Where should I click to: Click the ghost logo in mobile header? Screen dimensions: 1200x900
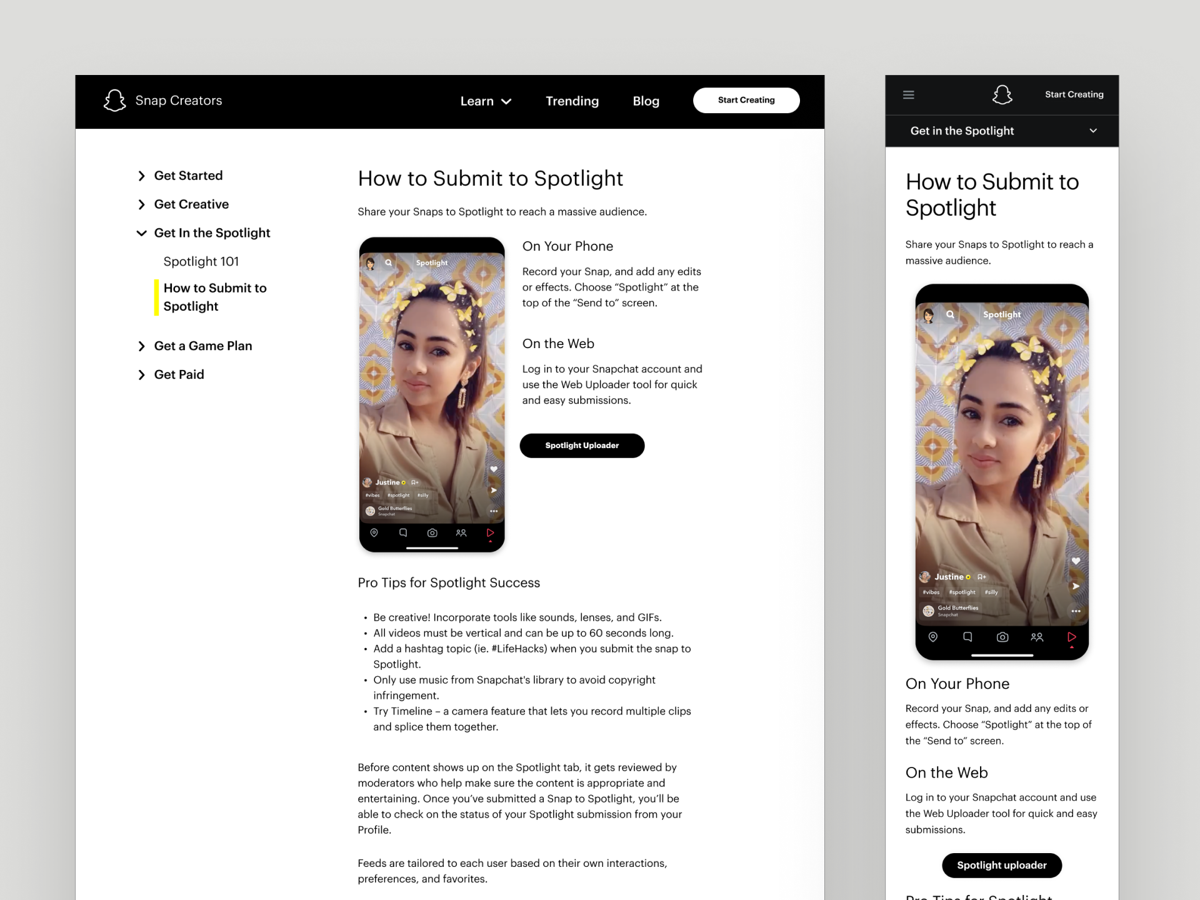(x=1002, y=95)
